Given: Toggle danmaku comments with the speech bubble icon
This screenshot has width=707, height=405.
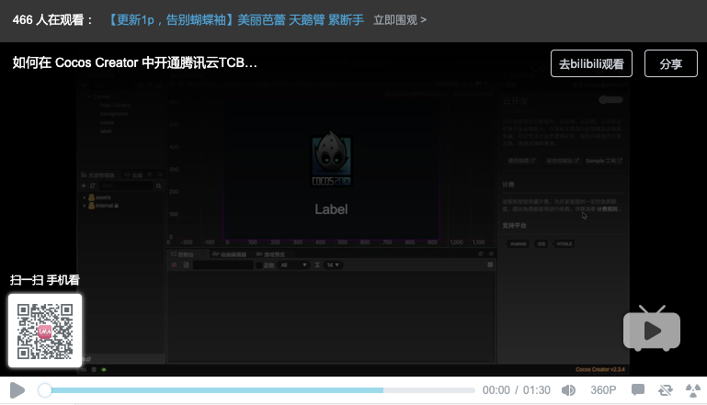Looking at the screenshot, I should [x=637, y=390].
